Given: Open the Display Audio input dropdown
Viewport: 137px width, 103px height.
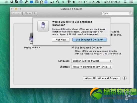Looking at the screenshot, I should [32, 47].
